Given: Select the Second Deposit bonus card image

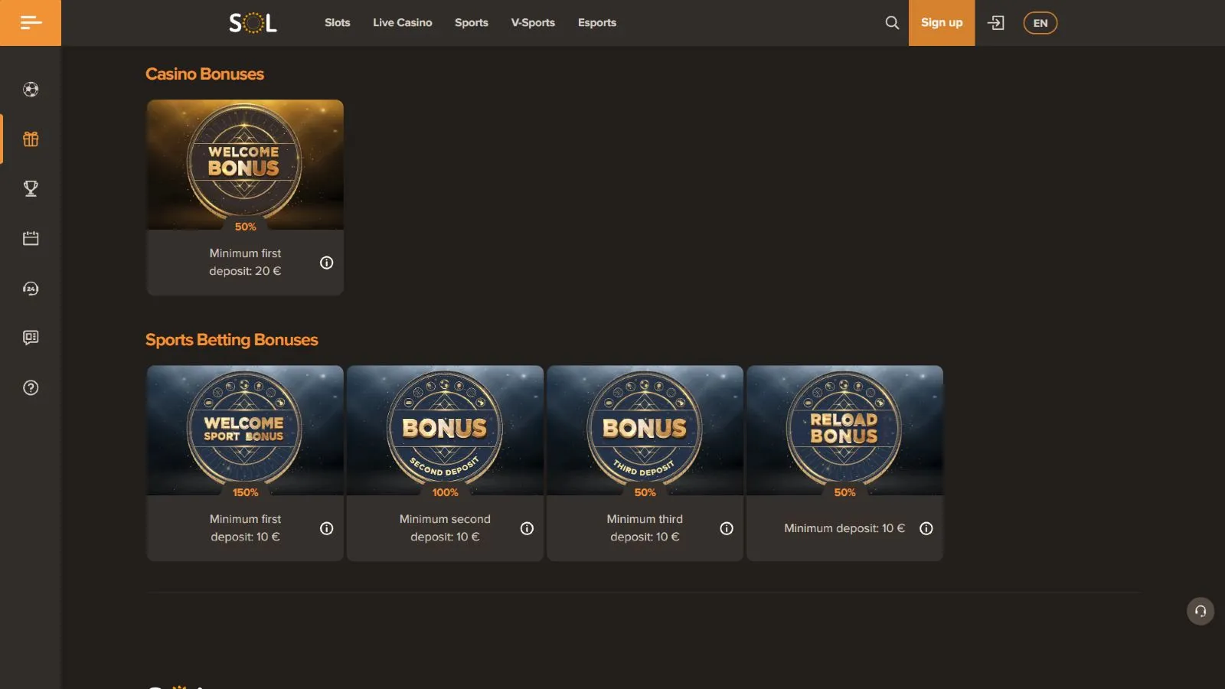Looking at the screenshot, I should (445, 430).
